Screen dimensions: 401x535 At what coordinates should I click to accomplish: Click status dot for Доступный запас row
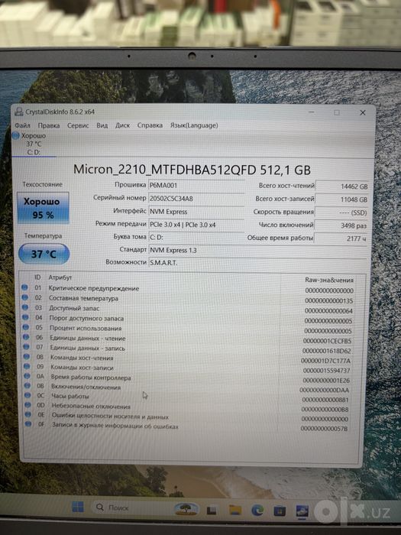[x=25, y=307]
